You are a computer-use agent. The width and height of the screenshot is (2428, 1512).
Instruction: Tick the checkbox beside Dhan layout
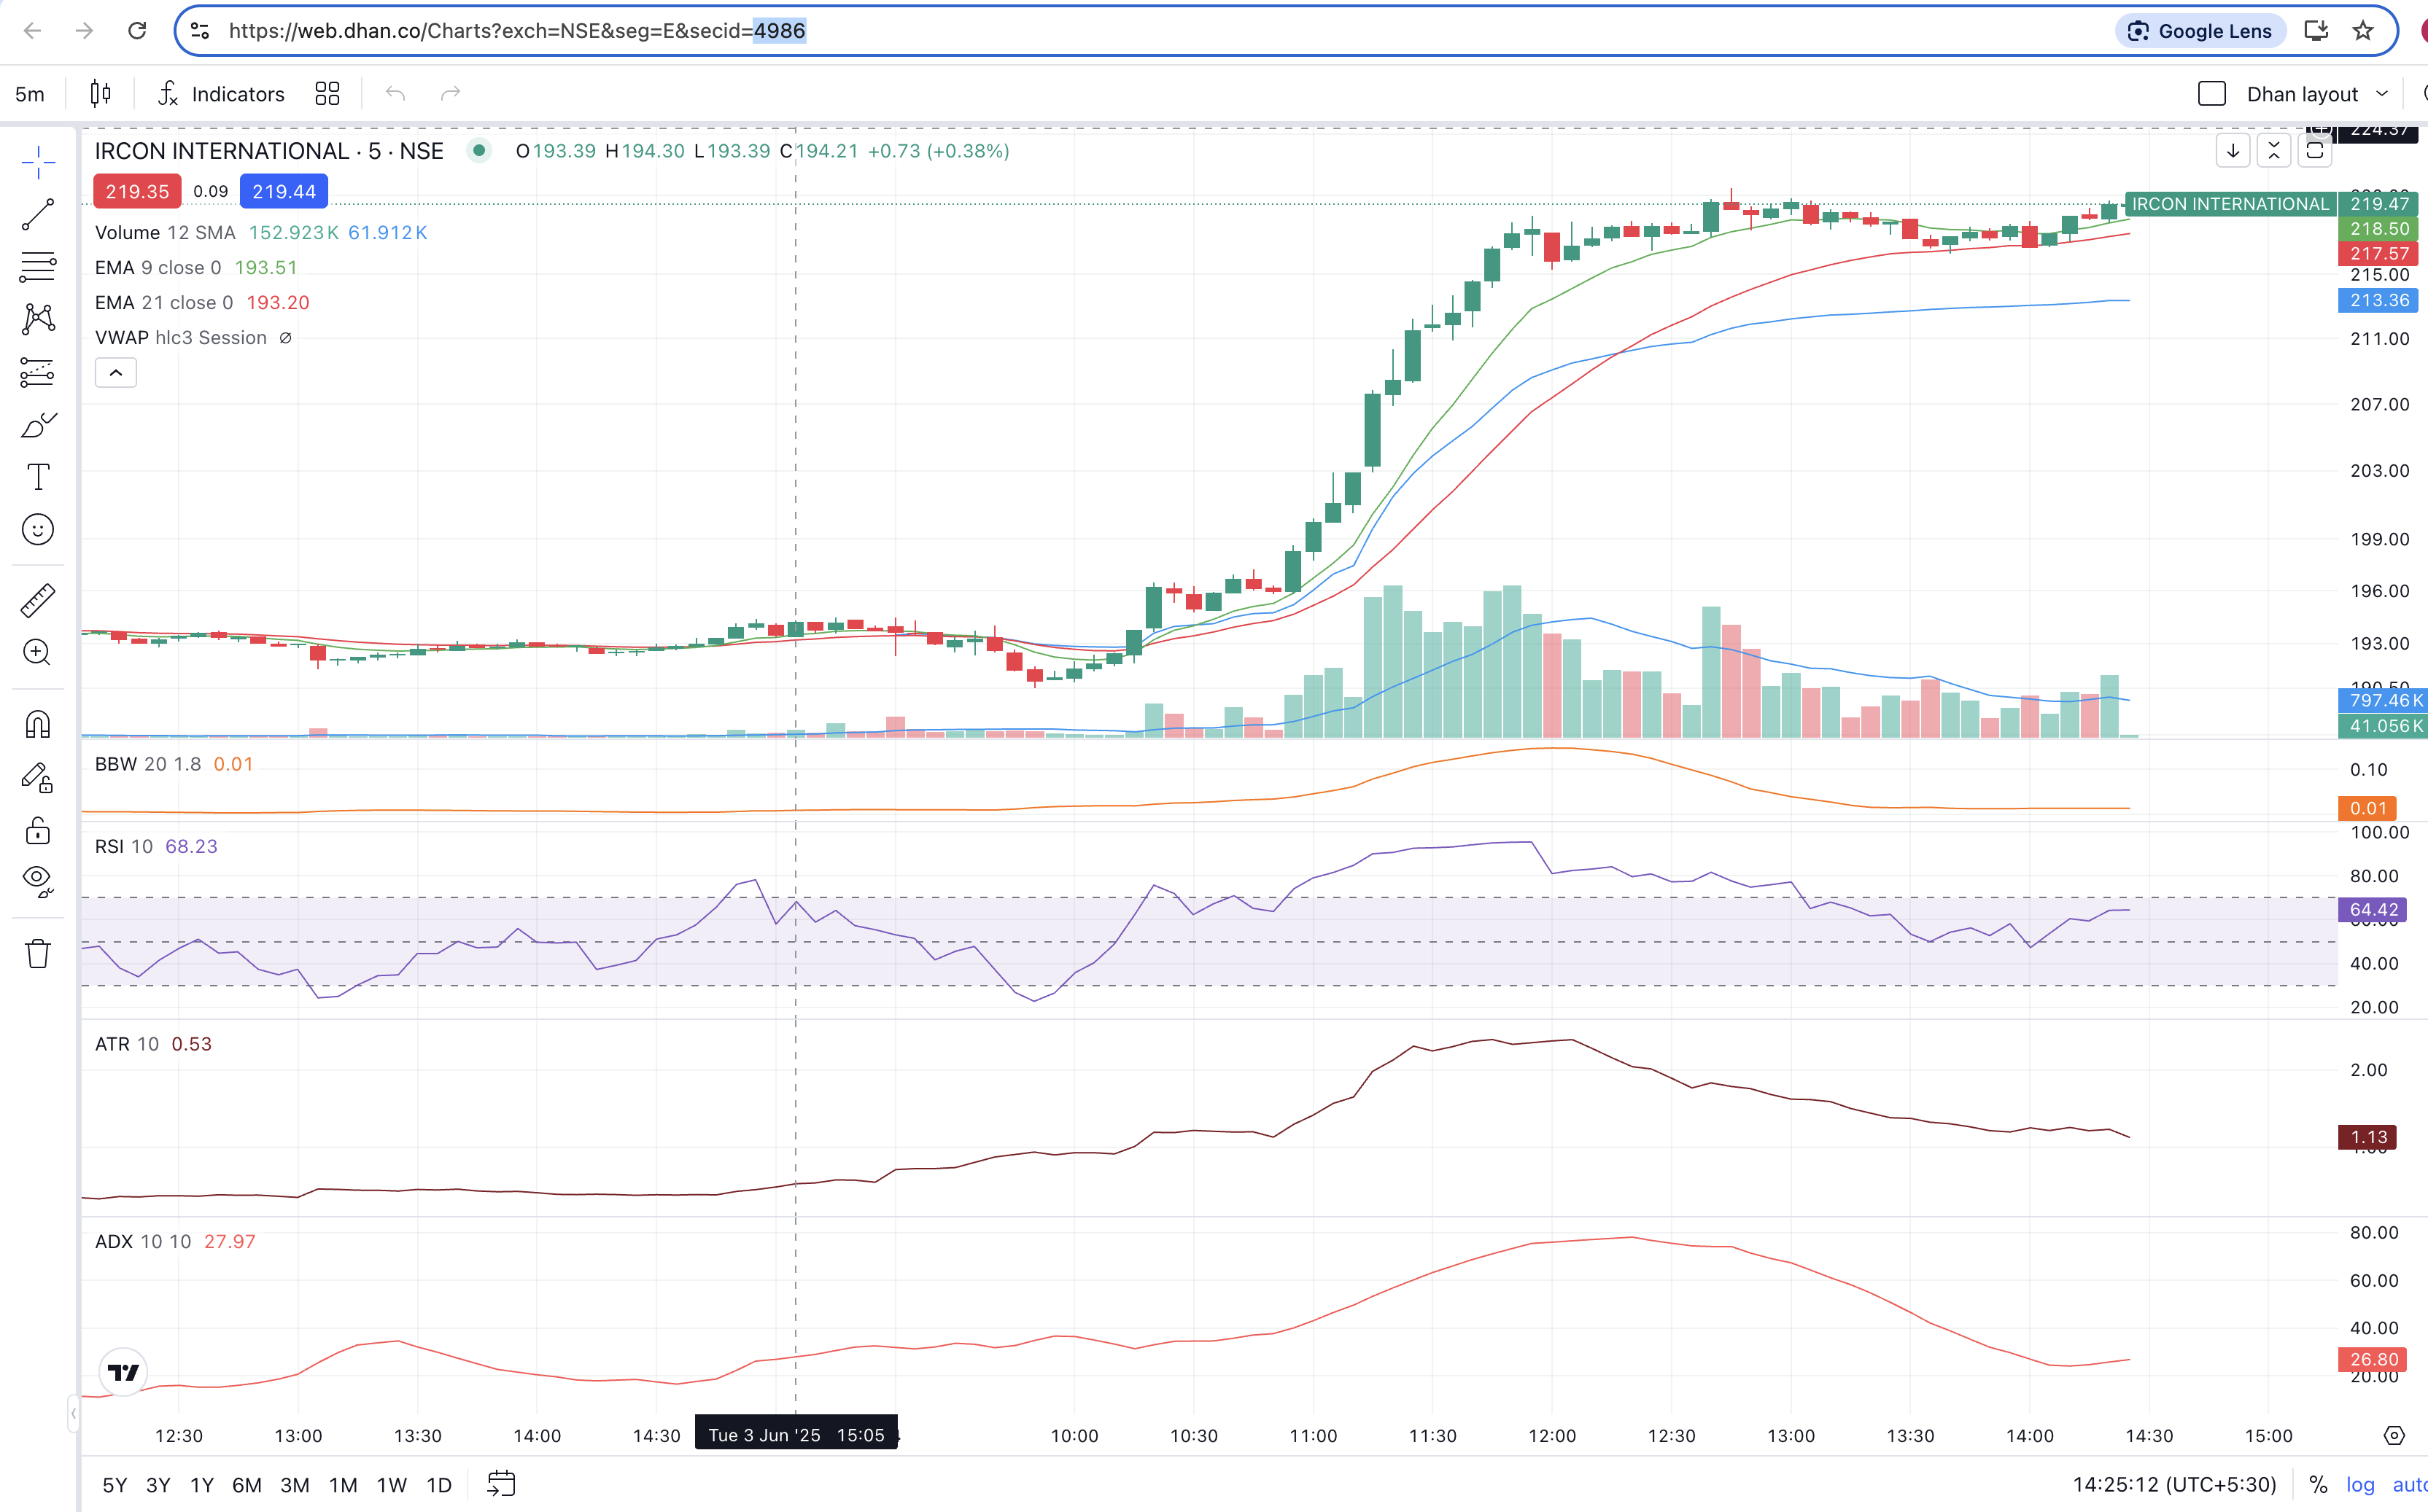tap(2211, 94)
